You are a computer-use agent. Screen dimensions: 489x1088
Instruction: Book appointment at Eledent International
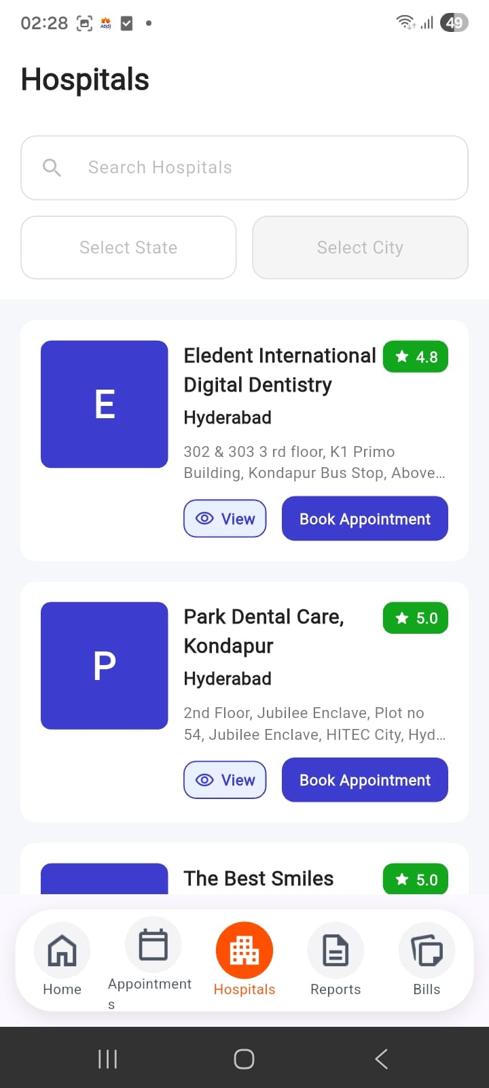(x=365, y=519)
